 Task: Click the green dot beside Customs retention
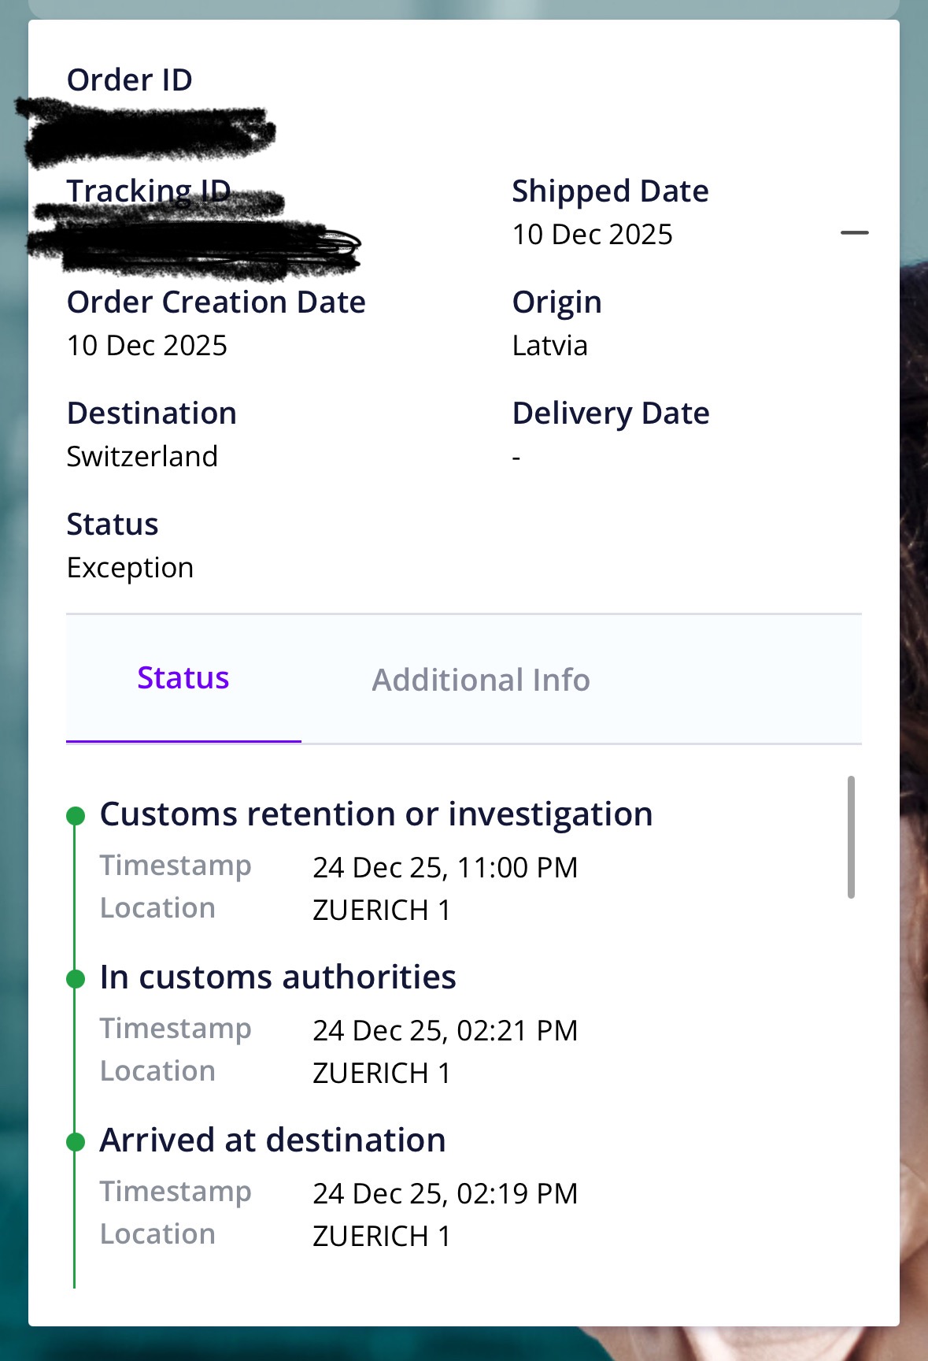point(76,816)
